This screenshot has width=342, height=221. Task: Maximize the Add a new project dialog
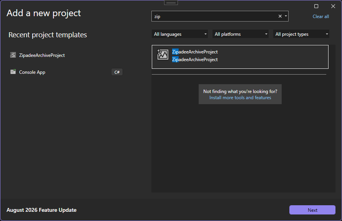(x=316, y=6)
